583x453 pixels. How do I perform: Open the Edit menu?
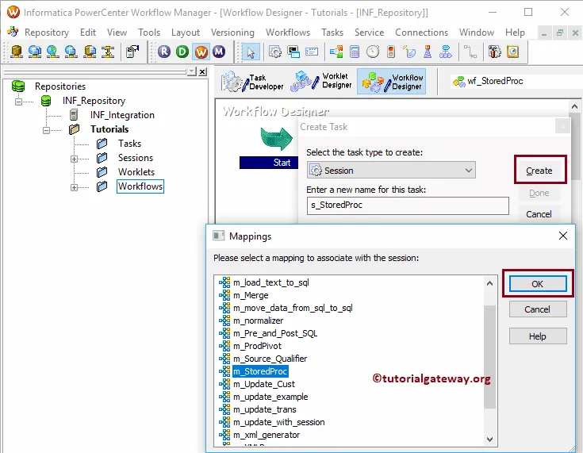click(x=88, y=33)
